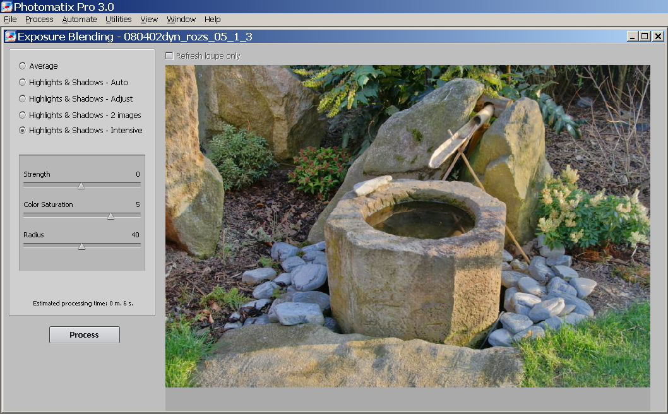Open the Utilities menu
668x414 pixels.
(x=119, y=20)
